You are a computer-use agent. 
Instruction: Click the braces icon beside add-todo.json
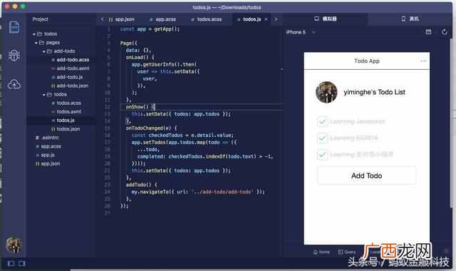tap(53, 86)
